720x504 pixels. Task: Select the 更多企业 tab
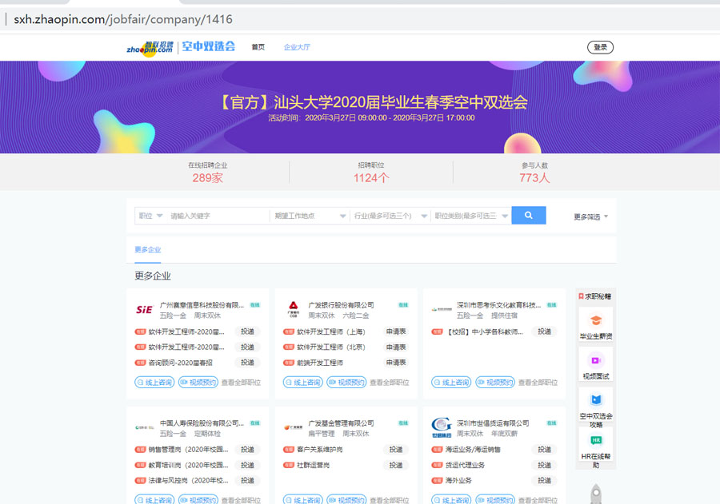(x=148, y=249)
